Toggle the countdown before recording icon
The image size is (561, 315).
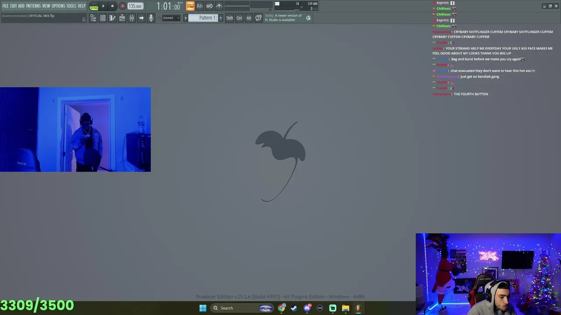(199, 6)
